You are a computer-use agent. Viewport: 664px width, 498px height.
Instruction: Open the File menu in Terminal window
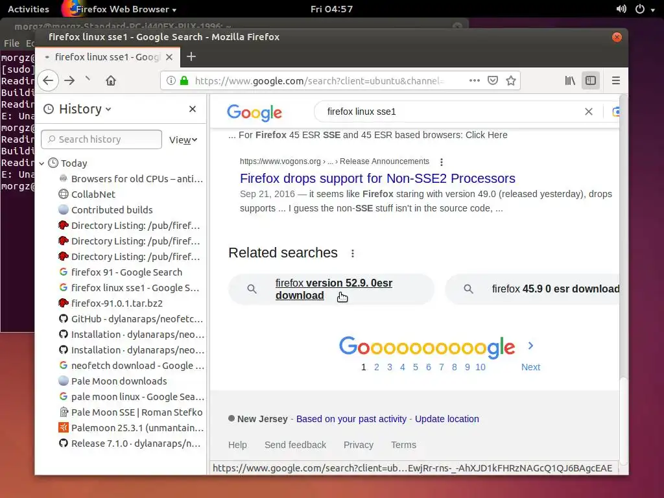click(12, 43)
